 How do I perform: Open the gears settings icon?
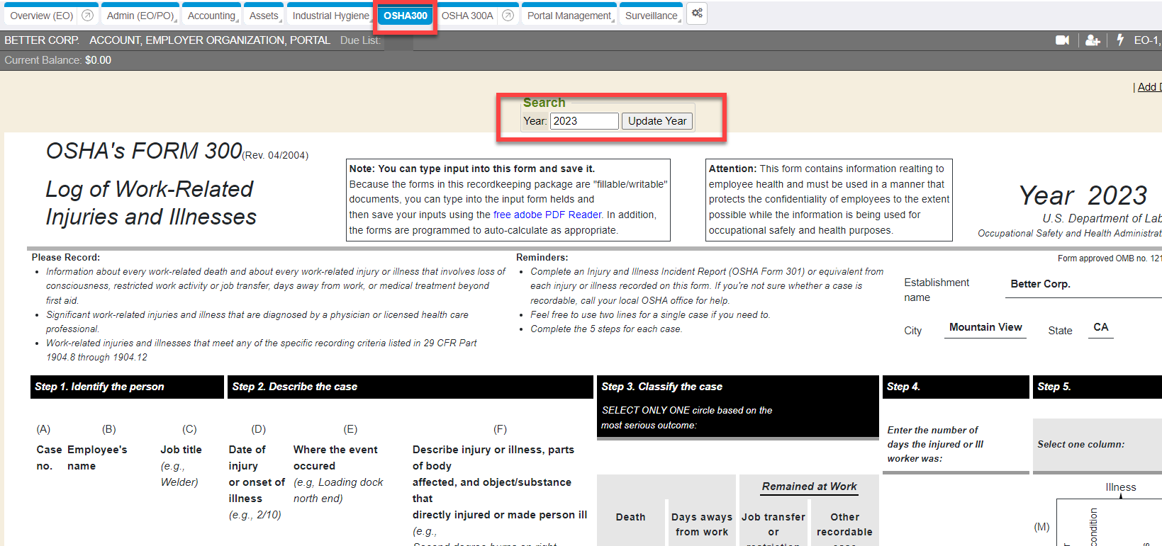pos(697,13)
